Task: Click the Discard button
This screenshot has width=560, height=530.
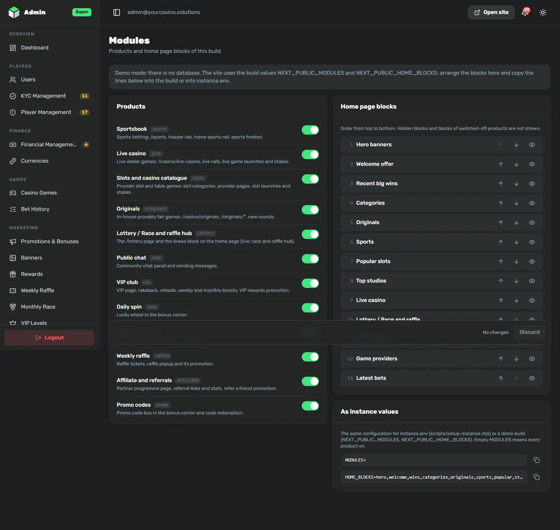Action: click(x=529, y=332)
